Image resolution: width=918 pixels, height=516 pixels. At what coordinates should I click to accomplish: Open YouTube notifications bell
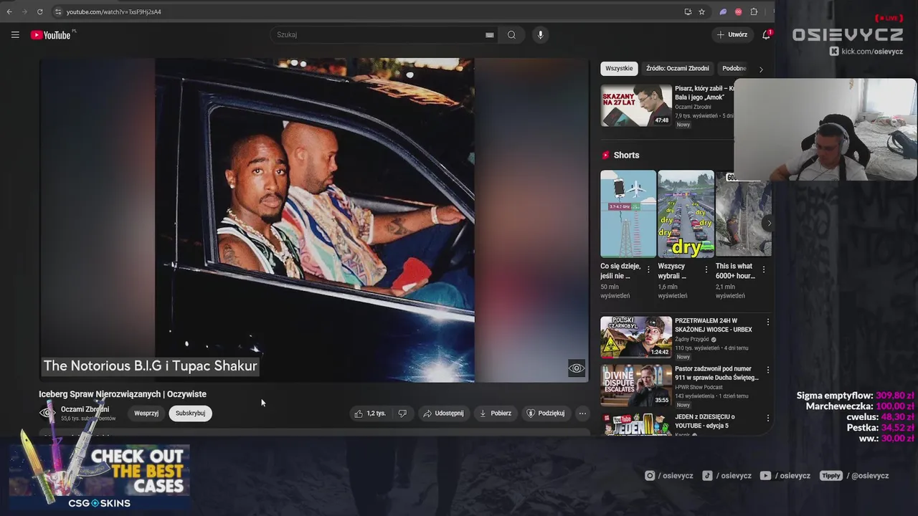pyautogui.click(x=766, y=34)
